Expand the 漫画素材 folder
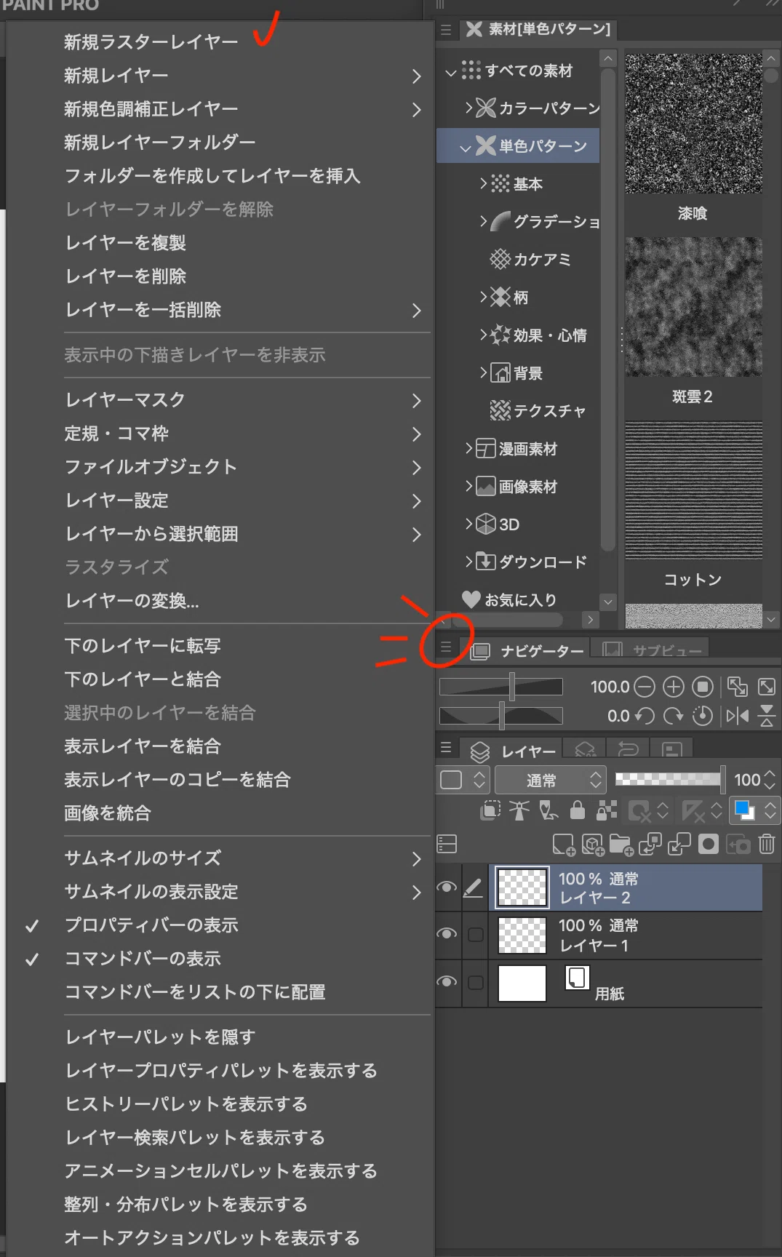This screenshot has height=1257, width=782. [x=469, y=448]
